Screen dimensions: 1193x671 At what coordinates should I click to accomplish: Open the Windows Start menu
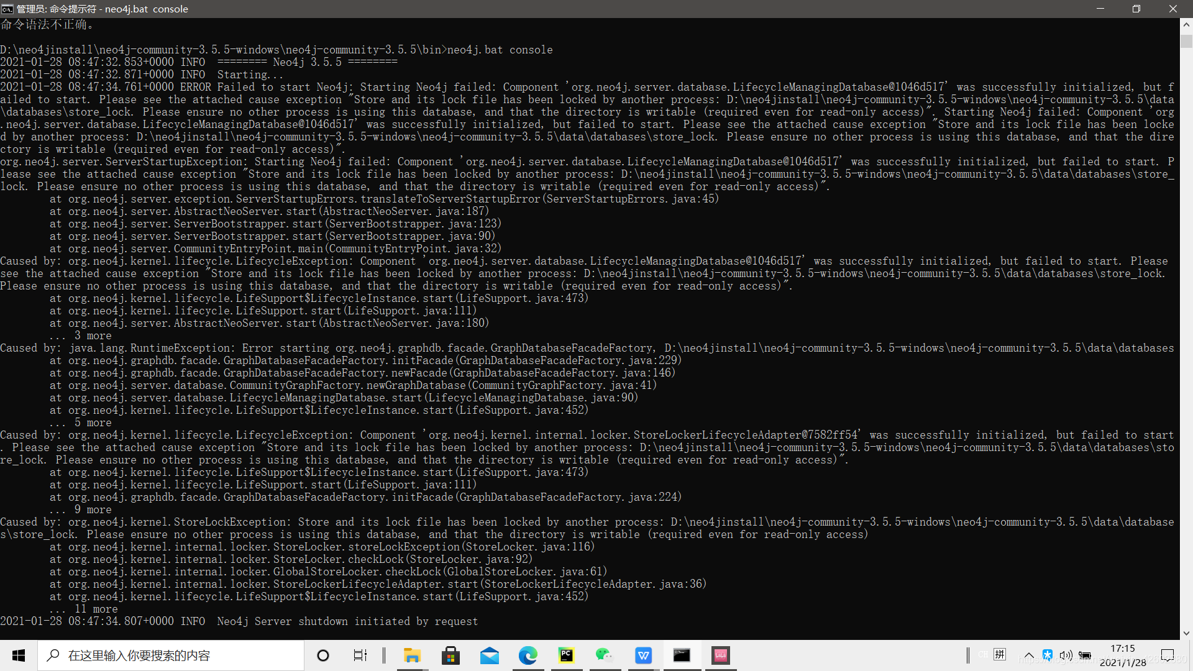coord(19,655)
